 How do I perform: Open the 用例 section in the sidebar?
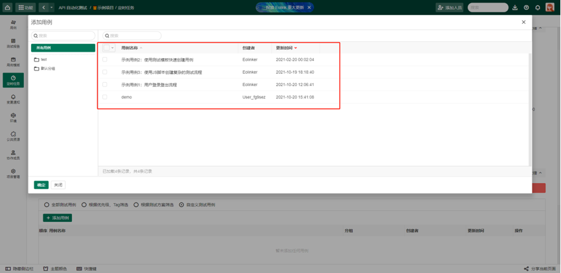[13, 25]
